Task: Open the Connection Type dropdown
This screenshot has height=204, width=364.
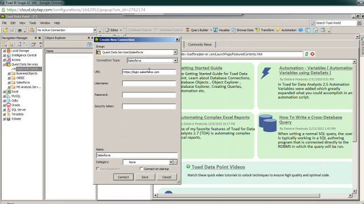Action: tap(175, 61)
